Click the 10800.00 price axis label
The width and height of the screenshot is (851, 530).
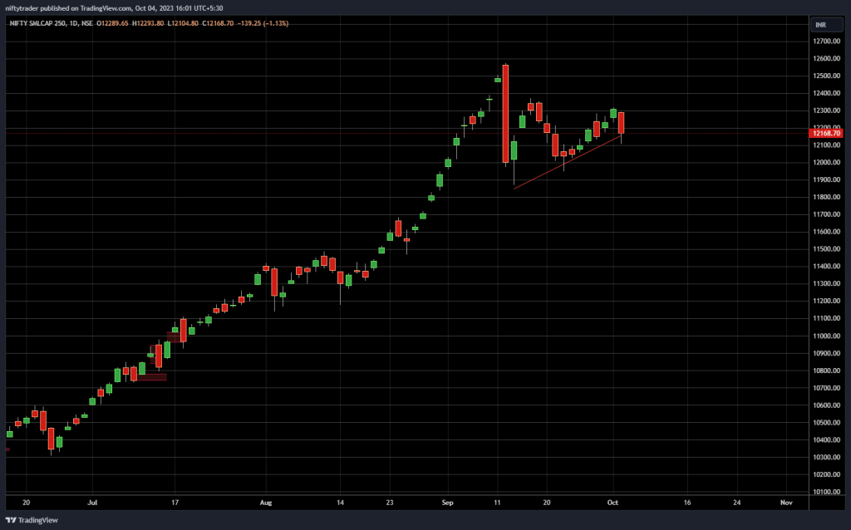pyautogui.click(x=827, y=371)
